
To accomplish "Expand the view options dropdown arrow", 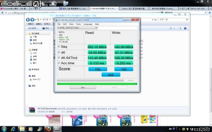I will [174, 28].
